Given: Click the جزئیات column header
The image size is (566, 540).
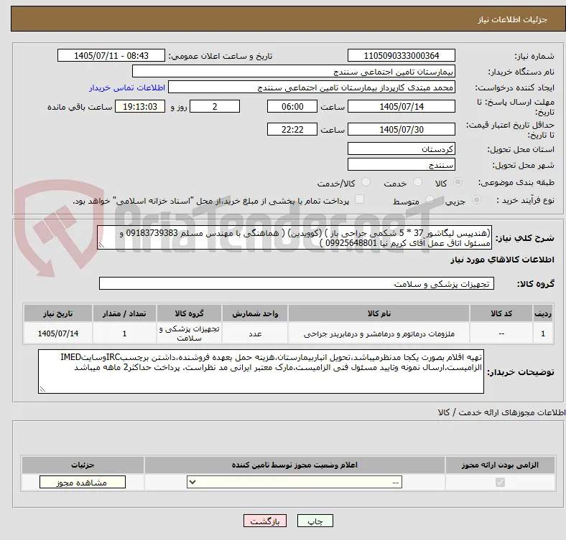Looking at the screenshot, I should click(x=83, y=465).
